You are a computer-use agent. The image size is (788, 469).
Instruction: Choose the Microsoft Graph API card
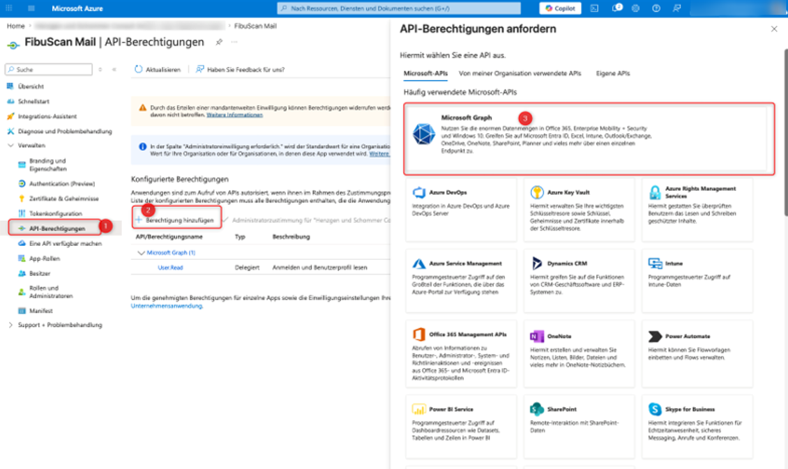pyautogui.click(x=589, y=139)
